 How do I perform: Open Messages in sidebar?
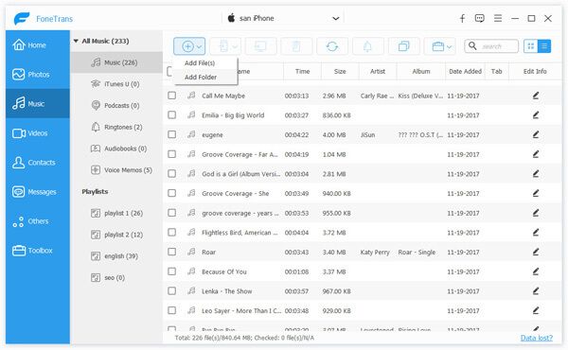click(38, 191)
